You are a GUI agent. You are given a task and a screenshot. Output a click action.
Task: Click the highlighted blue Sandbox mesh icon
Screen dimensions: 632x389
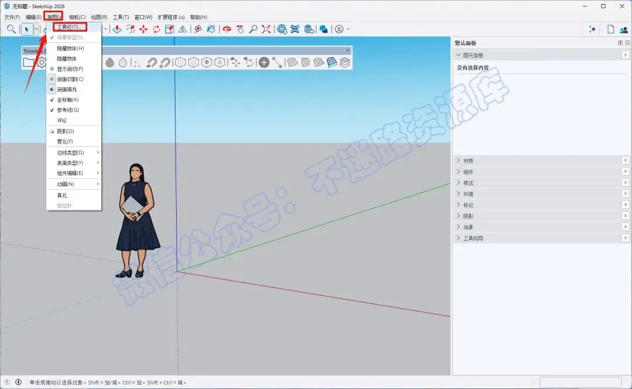click(x=332, y=62)
